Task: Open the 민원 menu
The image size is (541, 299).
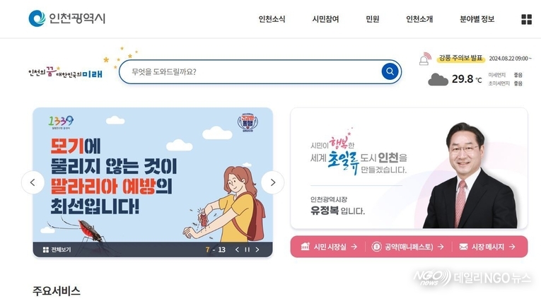Action: point(372,19)
